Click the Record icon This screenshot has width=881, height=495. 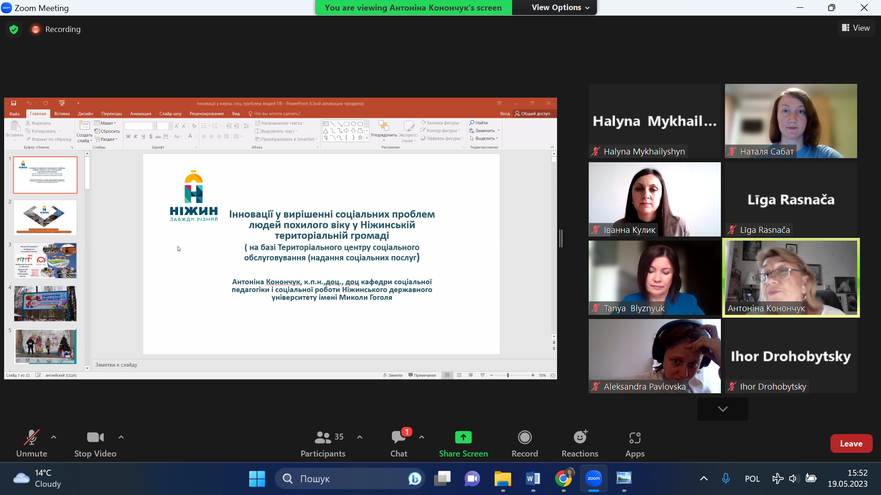(524, 438)
